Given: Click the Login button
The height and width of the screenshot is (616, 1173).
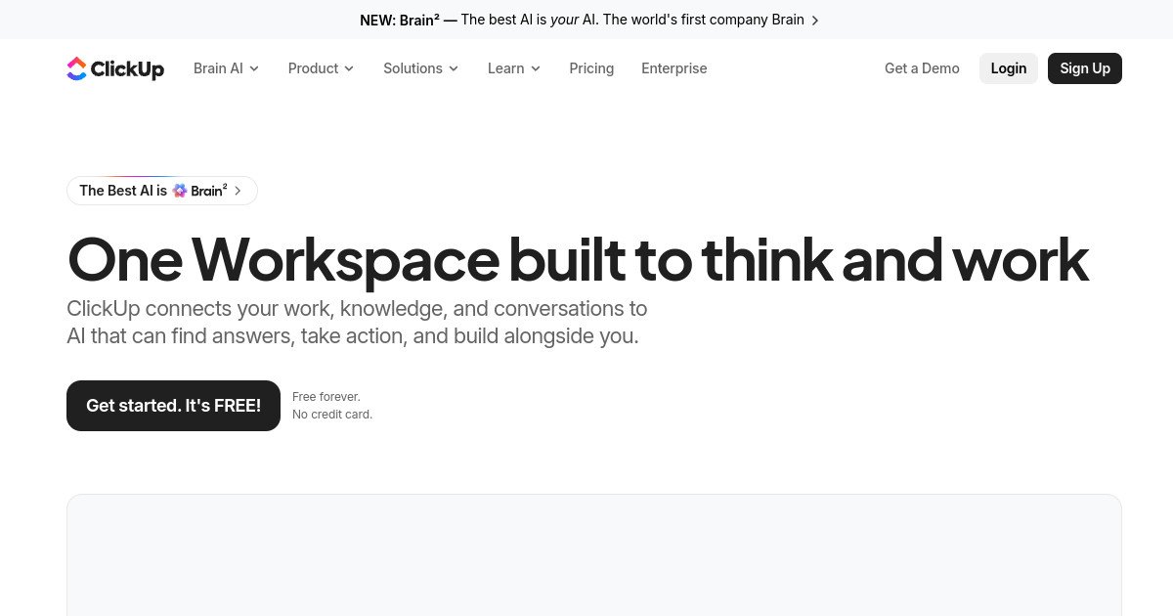Looking at the screenshot, I should [1009, 68].
